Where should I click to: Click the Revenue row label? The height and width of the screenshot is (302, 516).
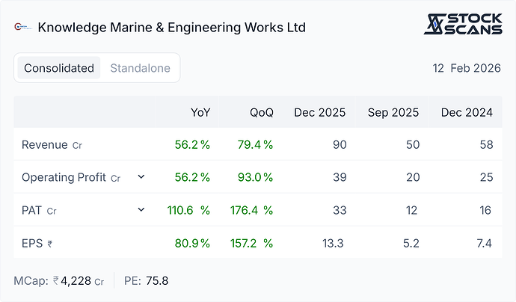click(x=45, y=145)
